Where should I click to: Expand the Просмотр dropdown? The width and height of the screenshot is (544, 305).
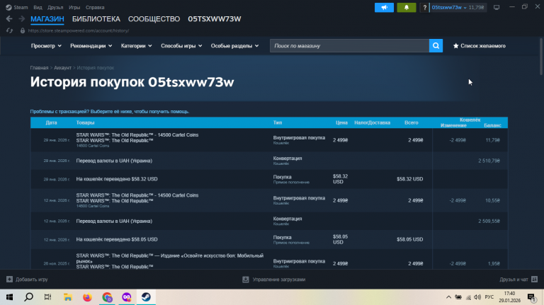46,46
